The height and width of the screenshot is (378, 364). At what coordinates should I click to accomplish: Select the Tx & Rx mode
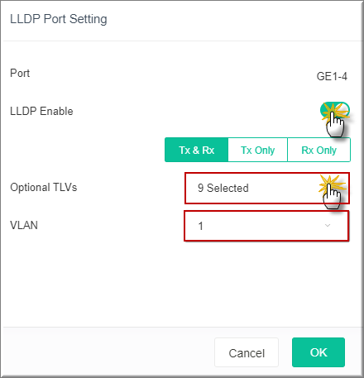tap(197, 150)
